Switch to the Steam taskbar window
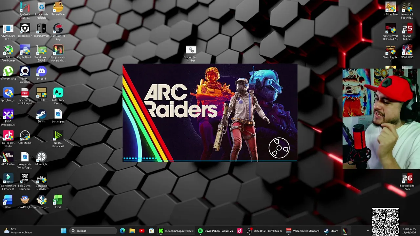 click(331, 231)
